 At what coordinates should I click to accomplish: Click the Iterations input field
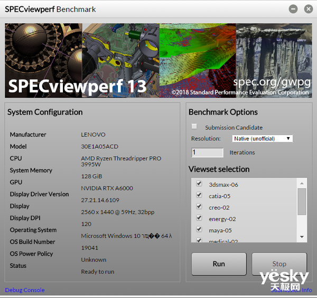207,152
